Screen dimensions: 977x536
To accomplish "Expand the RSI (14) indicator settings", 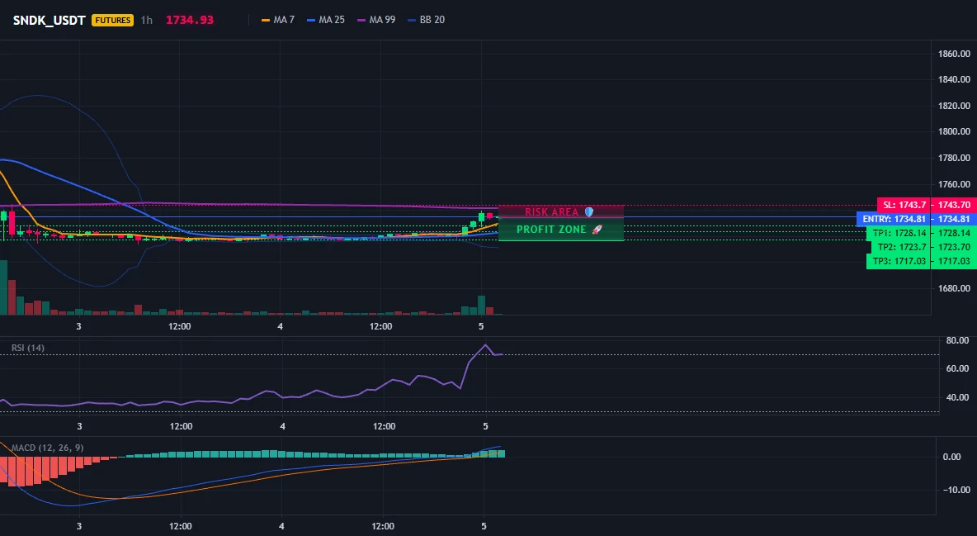I will (28, 348).
